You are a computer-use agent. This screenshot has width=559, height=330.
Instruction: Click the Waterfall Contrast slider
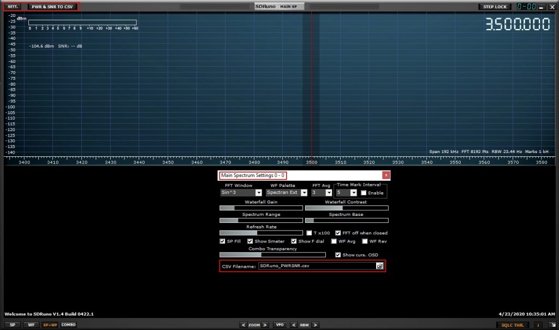point(347,208)
